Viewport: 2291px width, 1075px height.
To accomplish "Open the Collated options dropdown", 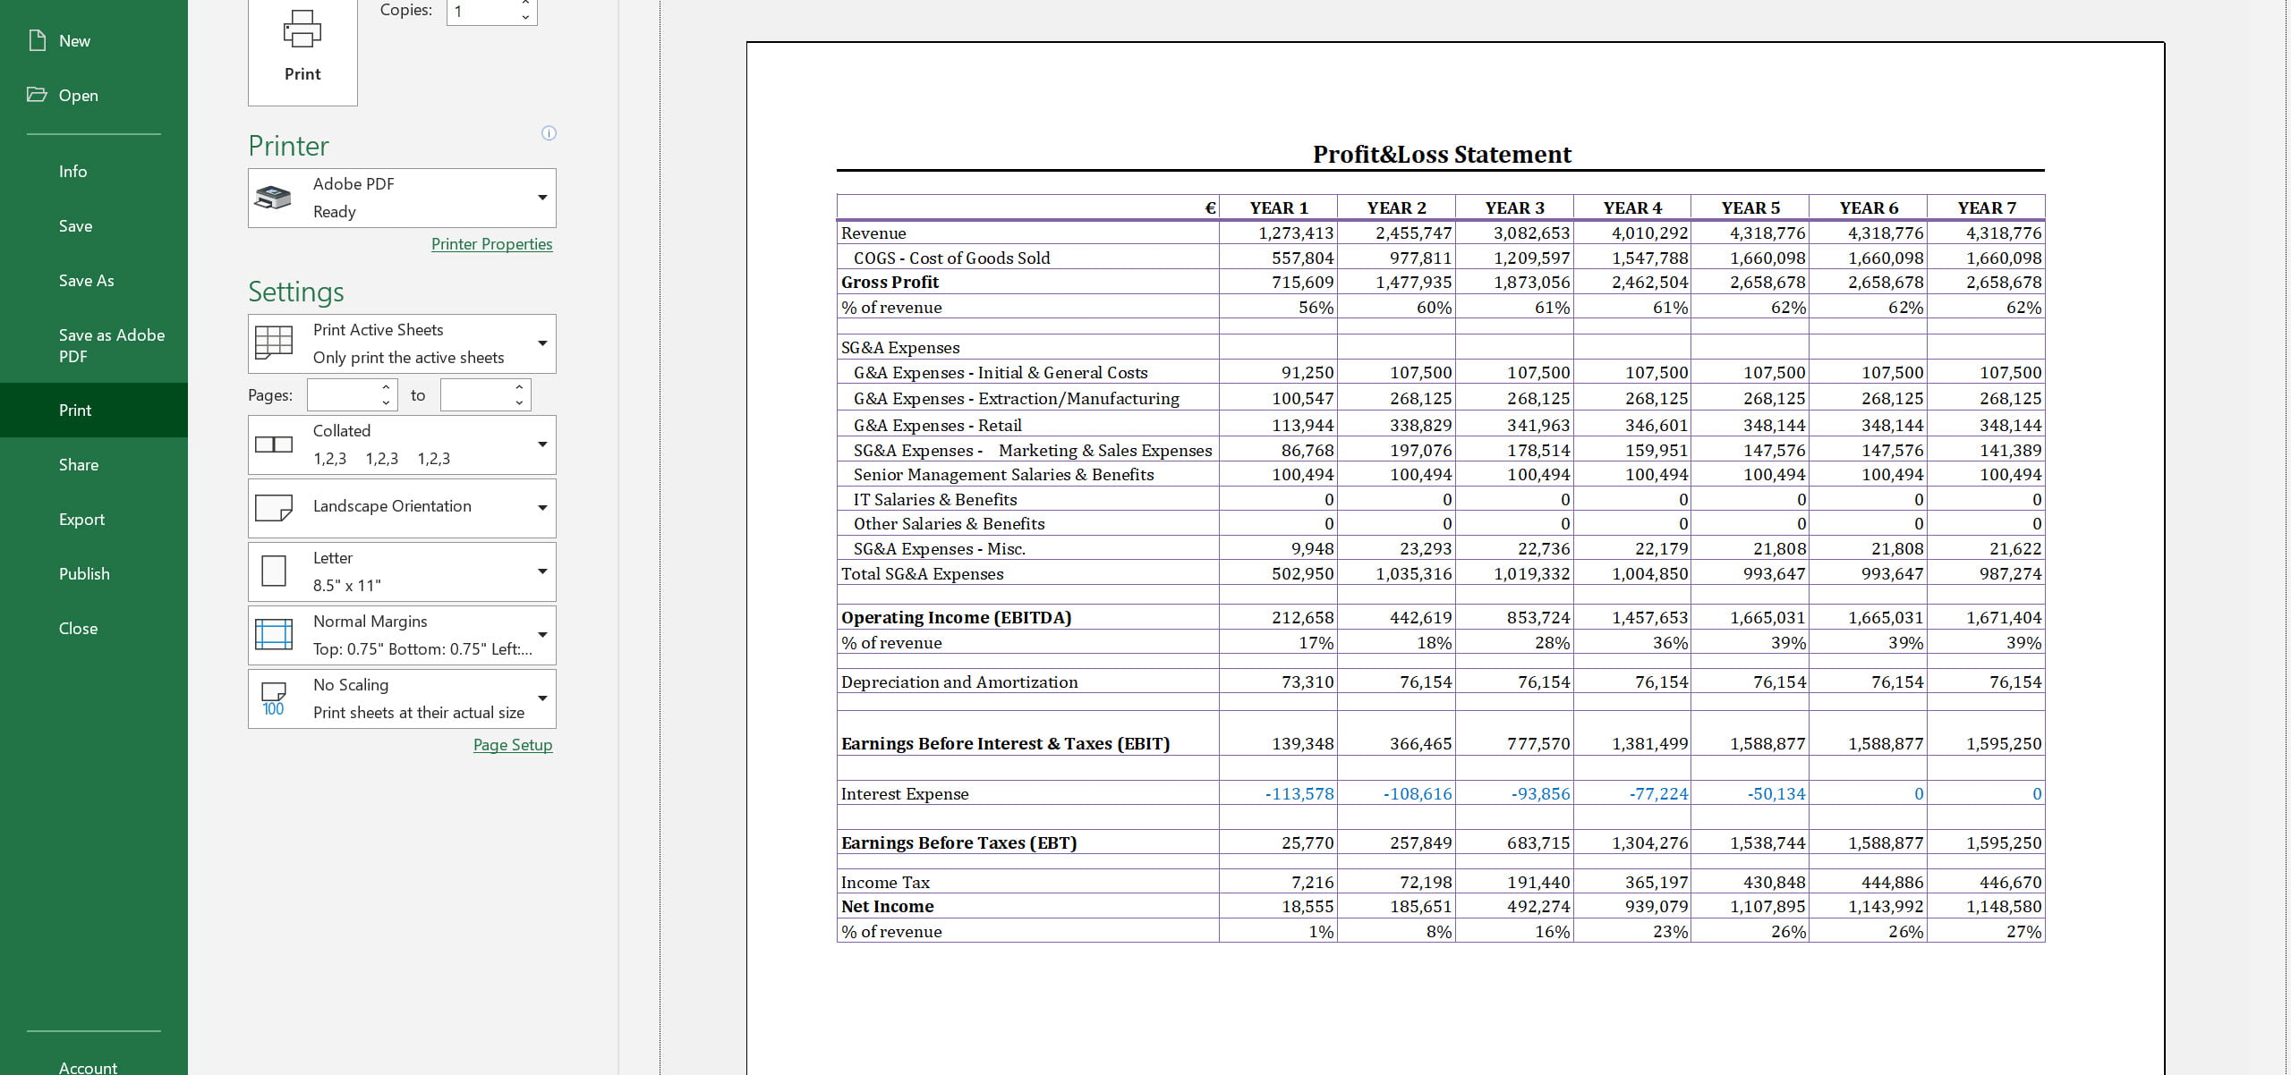I will click(x=541, y=444).
